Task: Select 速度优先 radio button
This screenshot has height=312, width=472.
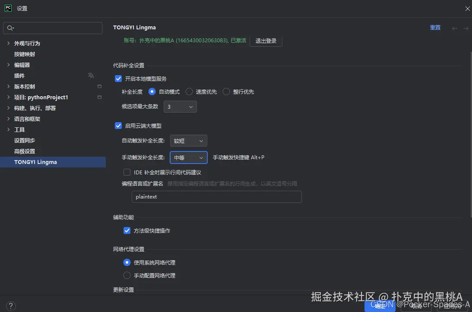Action: 189,92
